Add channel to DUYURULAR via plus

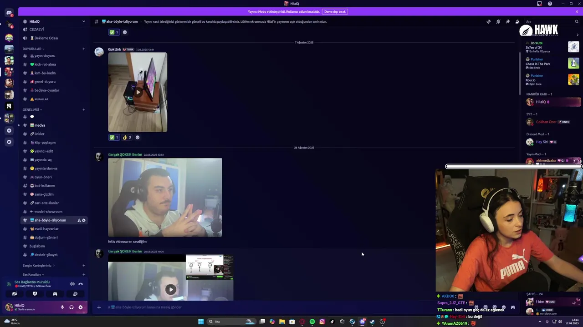coord(83,49)
